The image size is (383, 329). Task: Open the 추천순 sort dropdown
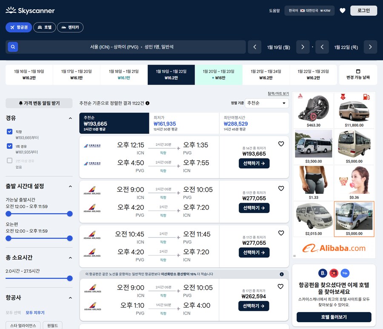(x=267, y=103)
